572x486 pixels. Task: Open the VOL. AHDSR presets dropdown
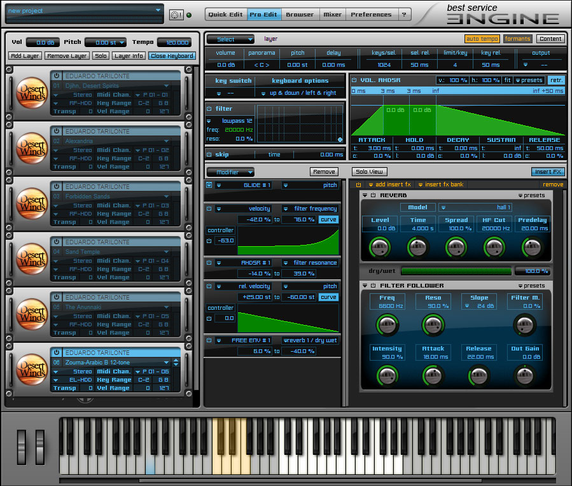(529, 80)
